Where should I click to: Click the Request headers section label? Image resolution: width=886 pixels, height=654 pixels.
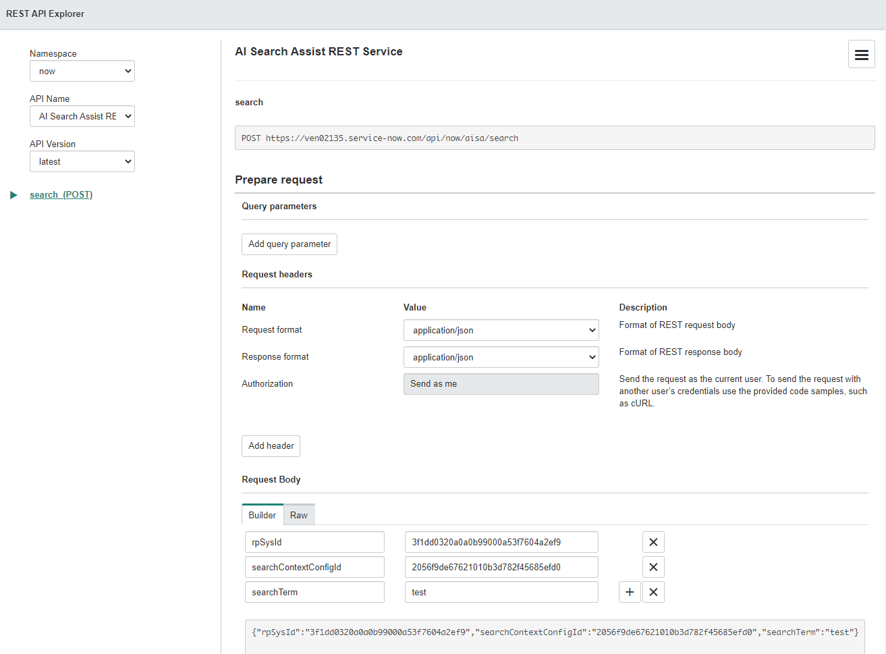[277, 275]
